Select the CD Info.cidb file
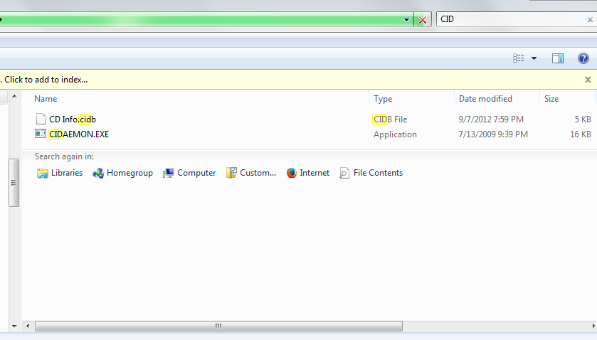597x340 pixels. coord(73,119)
